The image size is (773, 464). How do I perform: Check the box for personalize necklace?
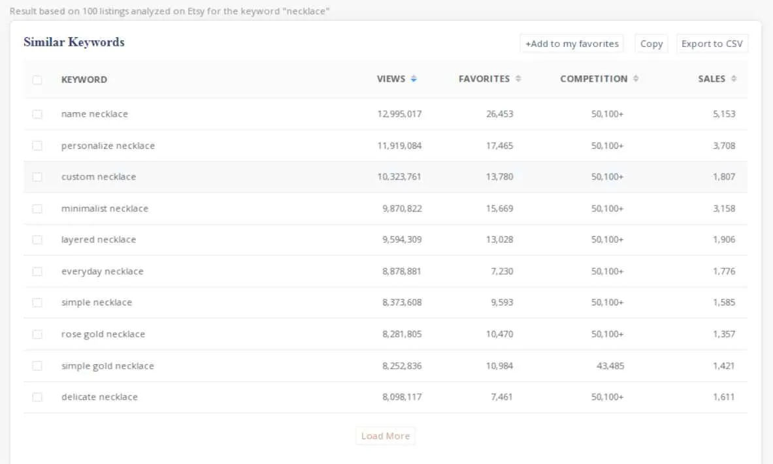[x=37, y=146]
